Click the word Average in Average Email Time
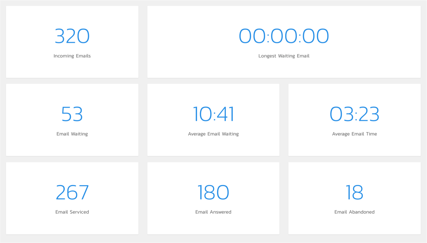Viewport: 427px width, 243px height. coord(341,134)
